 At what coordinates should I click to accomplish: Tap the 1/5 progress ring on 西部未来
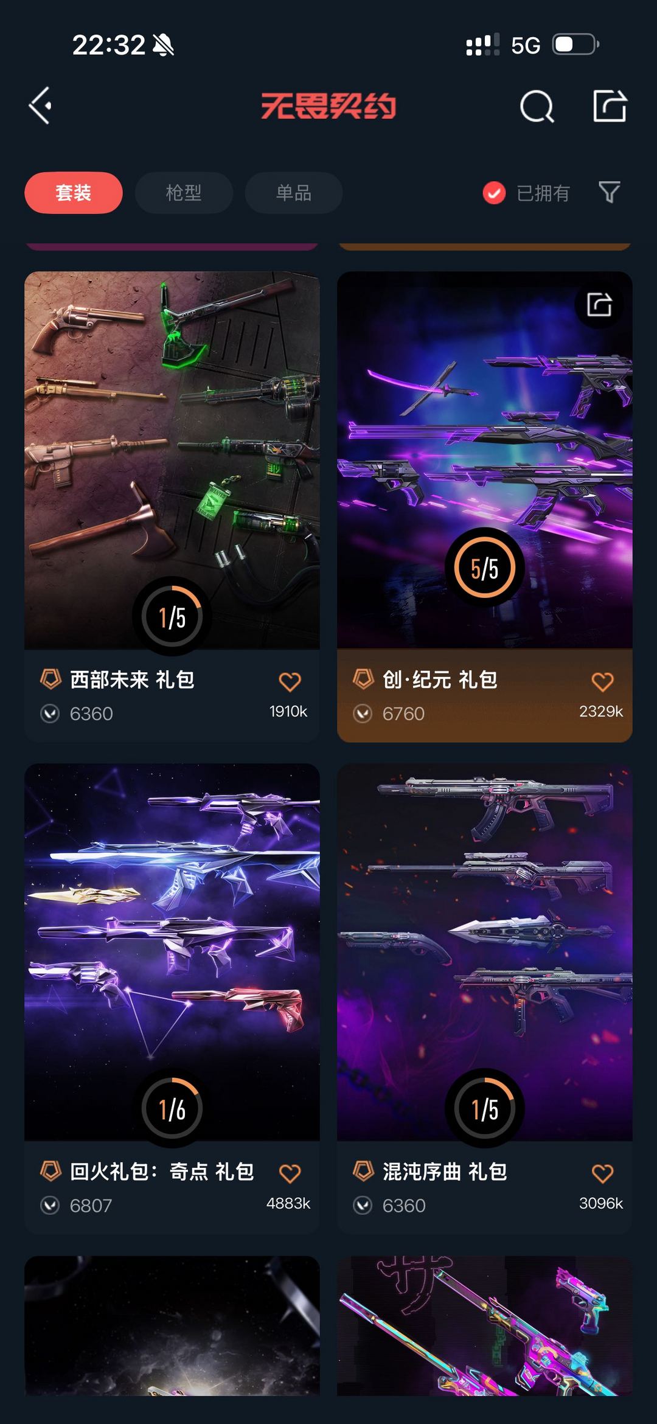(172, 617)
